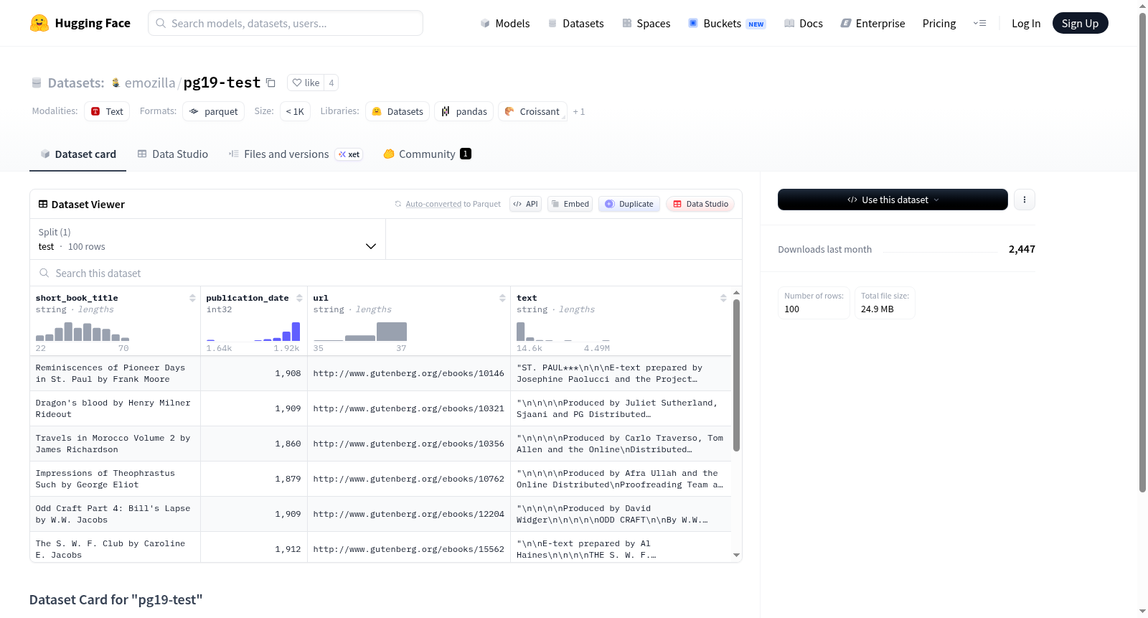
Task: Go to the Community tab
Action: 427,154
